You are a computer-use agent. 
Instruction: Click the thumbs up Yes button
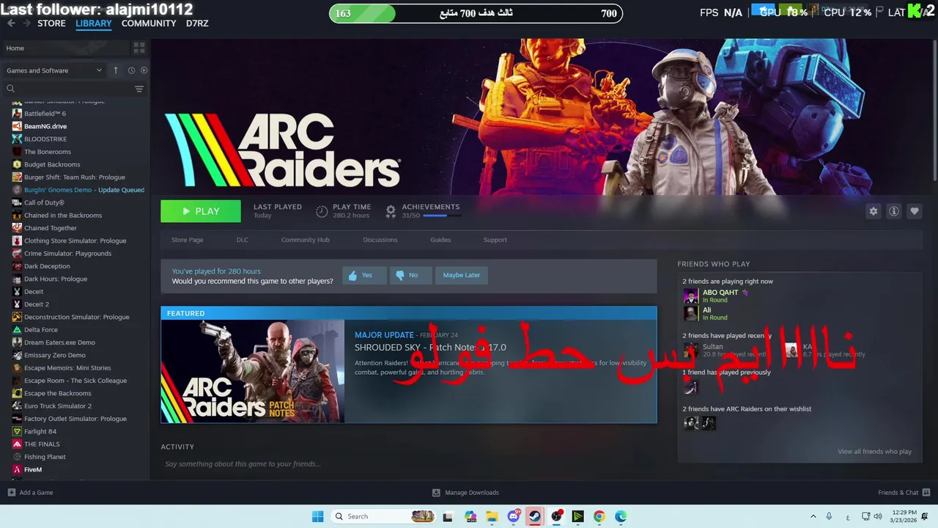click(x=364, y=275)
